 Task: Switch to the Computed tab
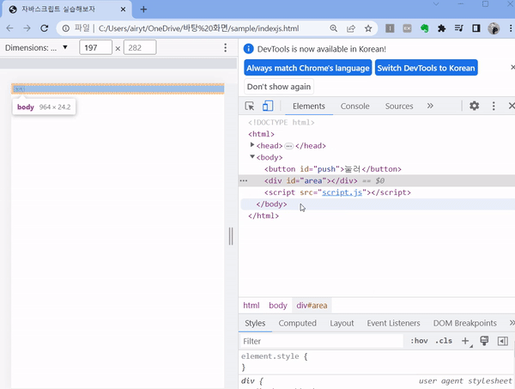[x=297, y=323]
